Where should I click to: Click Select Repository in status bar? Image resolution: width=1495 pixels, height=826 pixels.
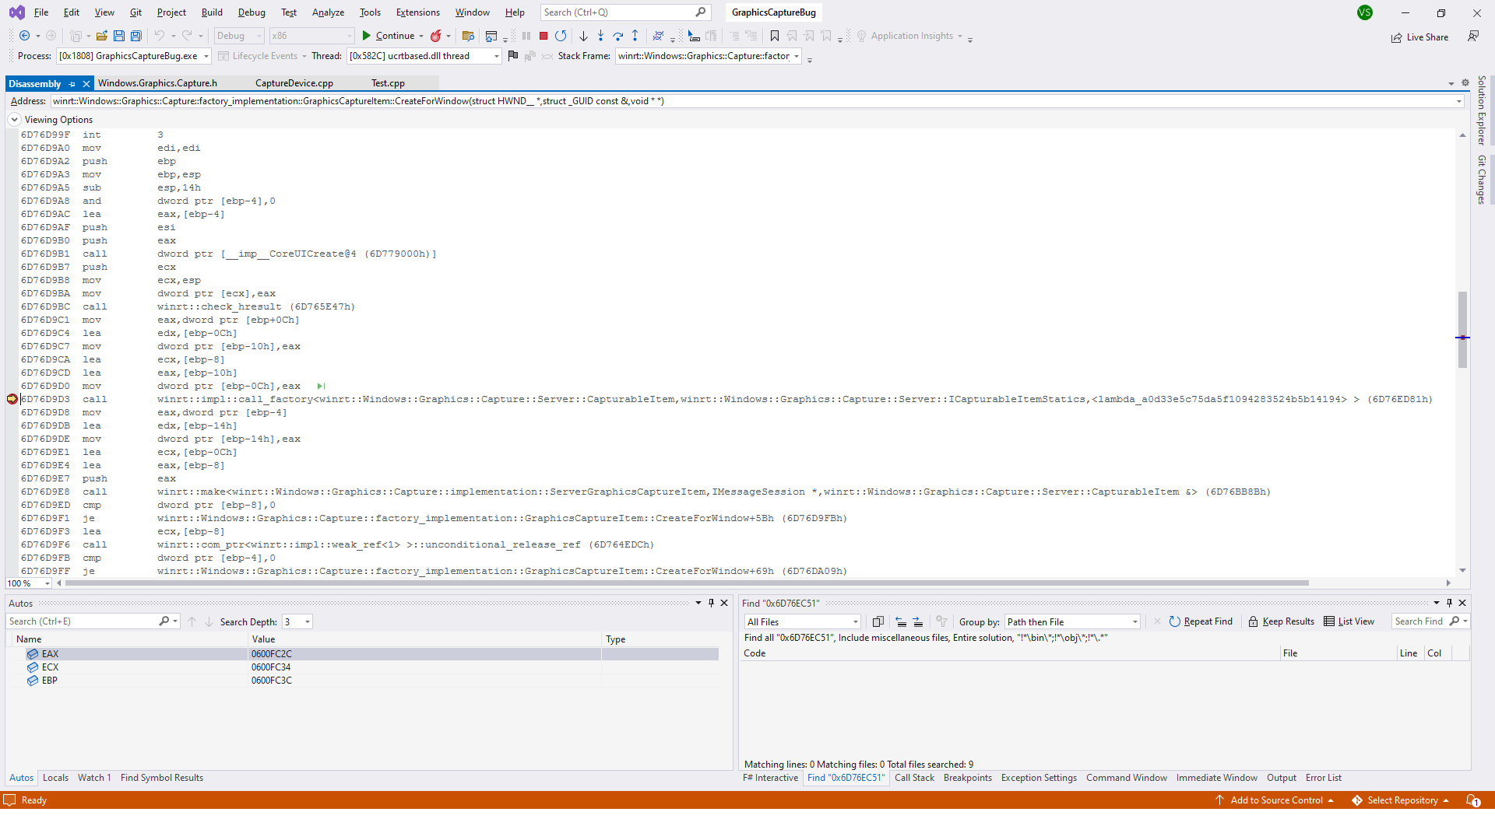click(1400, 800)
